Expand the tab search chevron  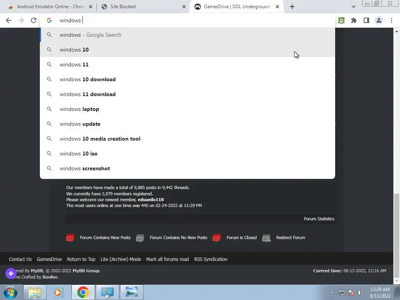pyautogui.click(x=353, y=7)
